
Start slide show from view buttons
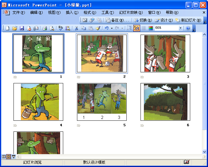tap(13, 157)
